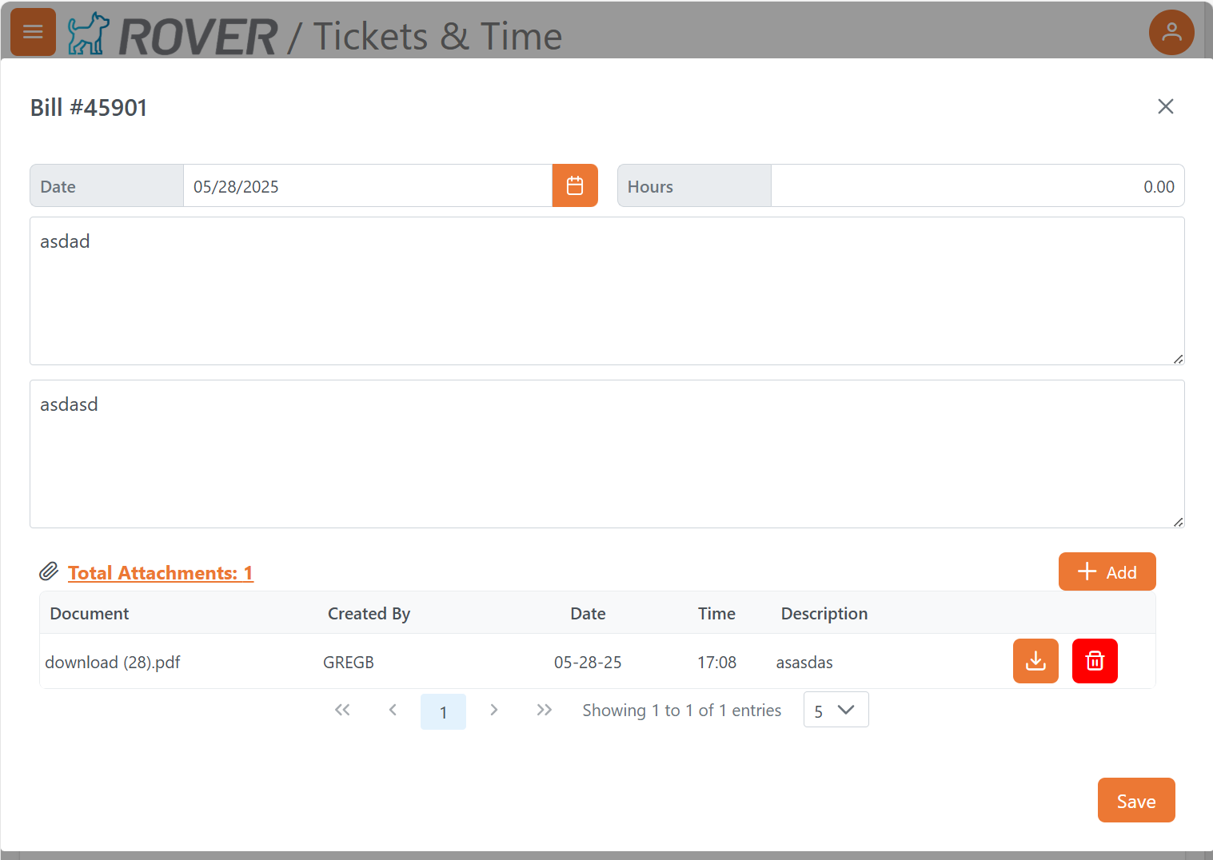
Task: Save the Bill #45901 changes
Action: pos(1136,800)
